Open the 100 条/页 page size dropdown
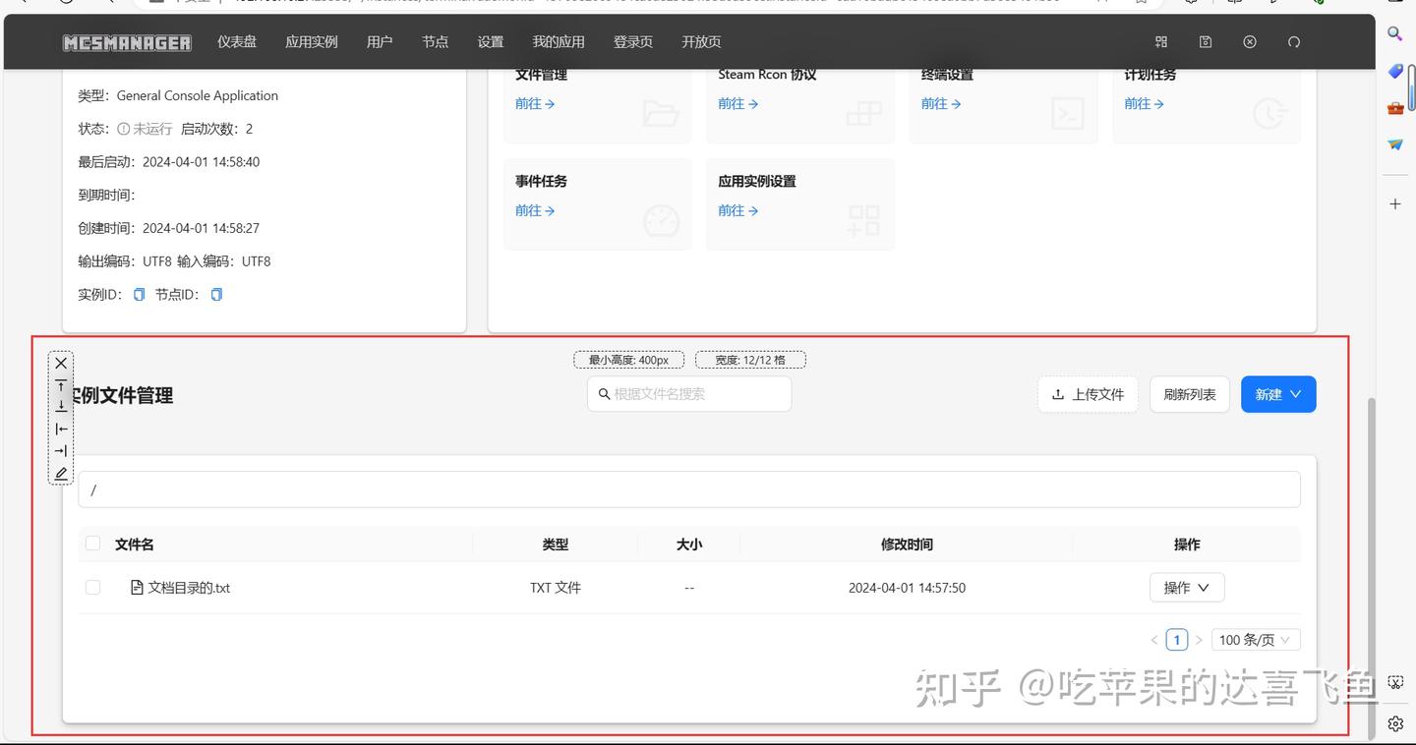 pos(1256,640)
